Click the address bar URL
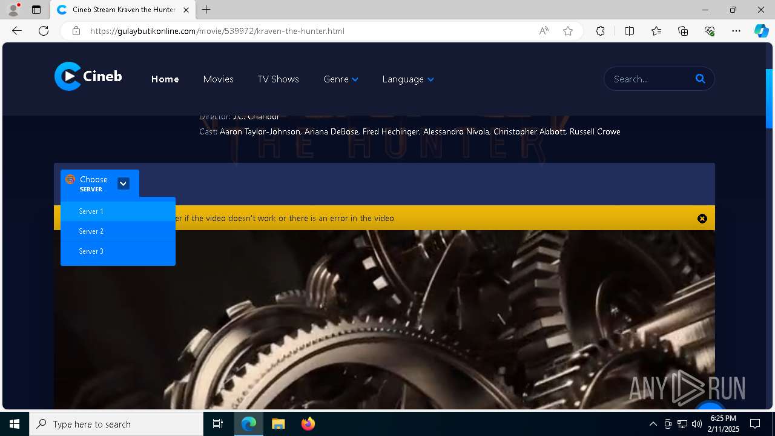Image resolution: width=775 pixels, height=436 pixels. click(217, 31)
